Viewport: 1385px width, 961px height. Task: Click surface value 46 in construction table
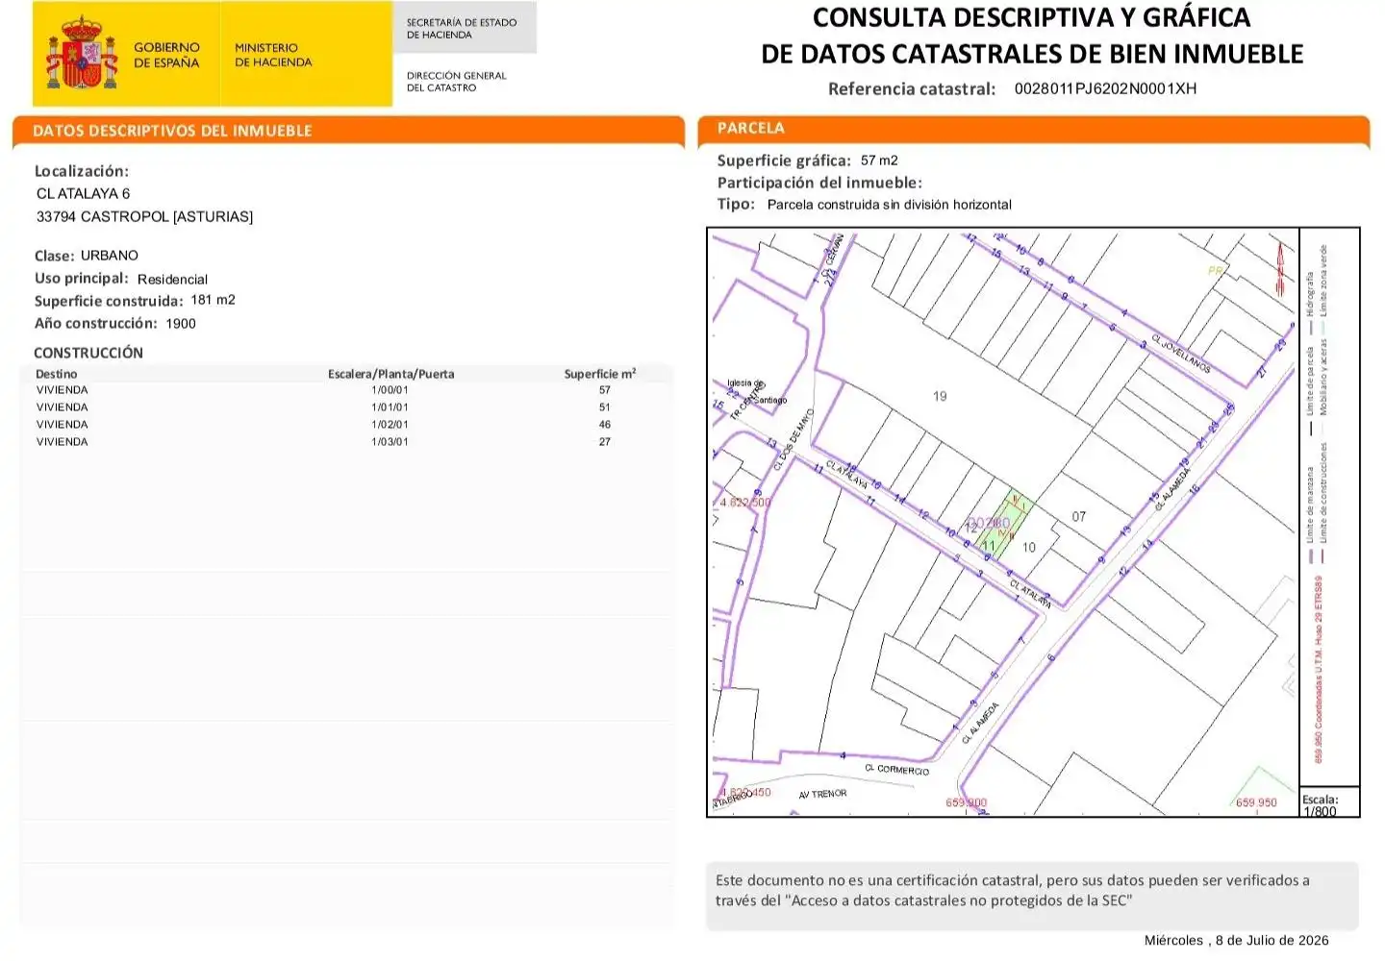[x=605, y=425]
